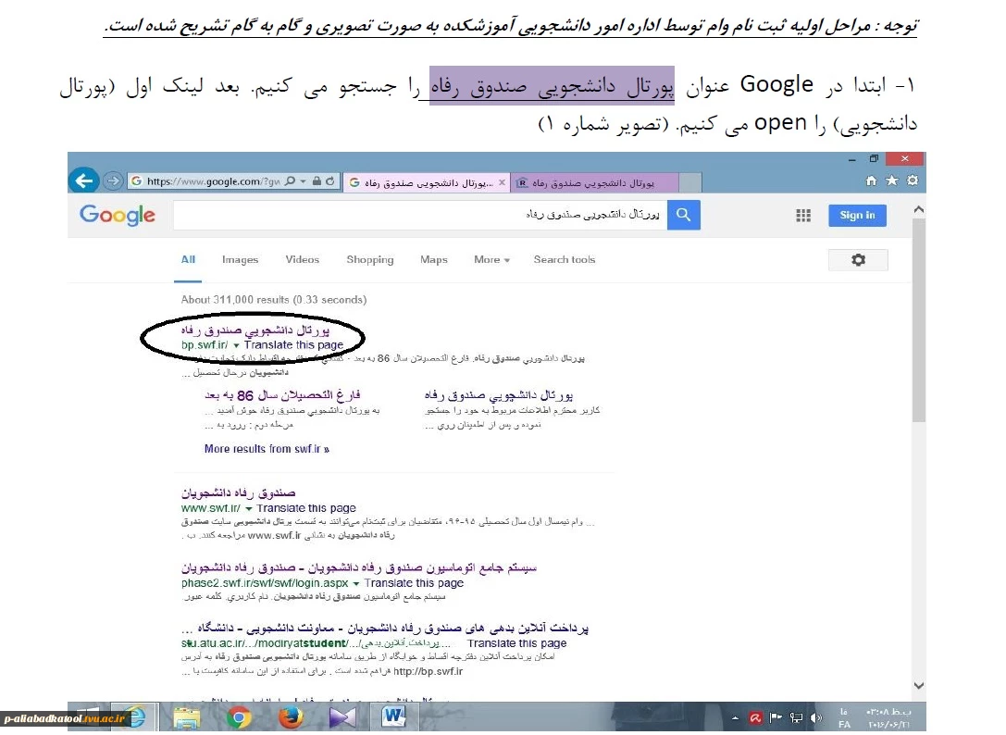
Task: Open the address bar autocomplete dropdown arrow
Action: (x=303, y=181)
